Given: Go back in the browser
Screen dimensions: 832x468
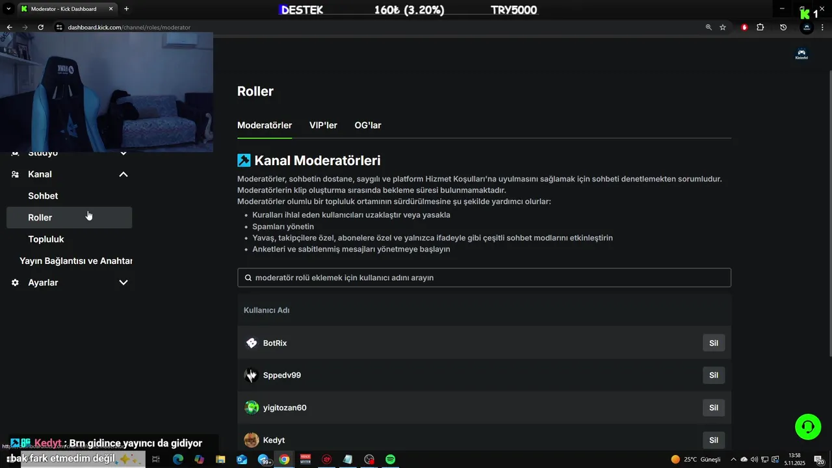Looking at the screenshot, I should 9,27.
